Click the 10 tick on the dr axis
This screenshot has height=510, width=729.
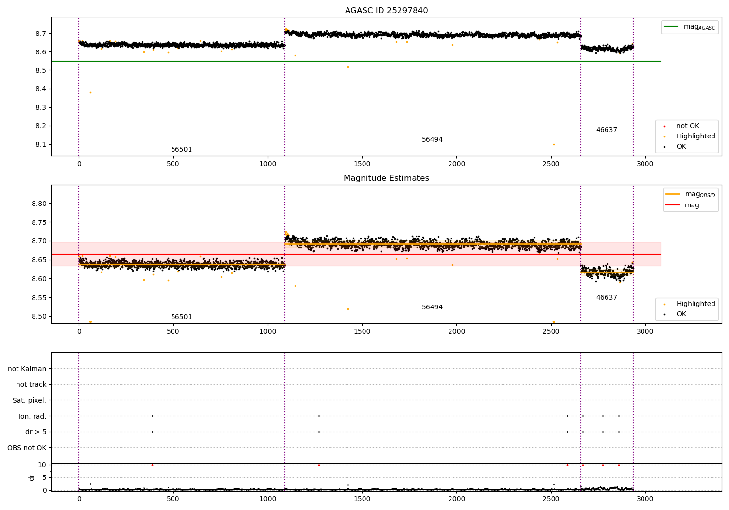coord(42,465)
